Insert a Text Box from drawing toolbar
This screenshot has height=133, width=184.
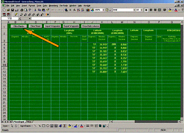(52, 126)
